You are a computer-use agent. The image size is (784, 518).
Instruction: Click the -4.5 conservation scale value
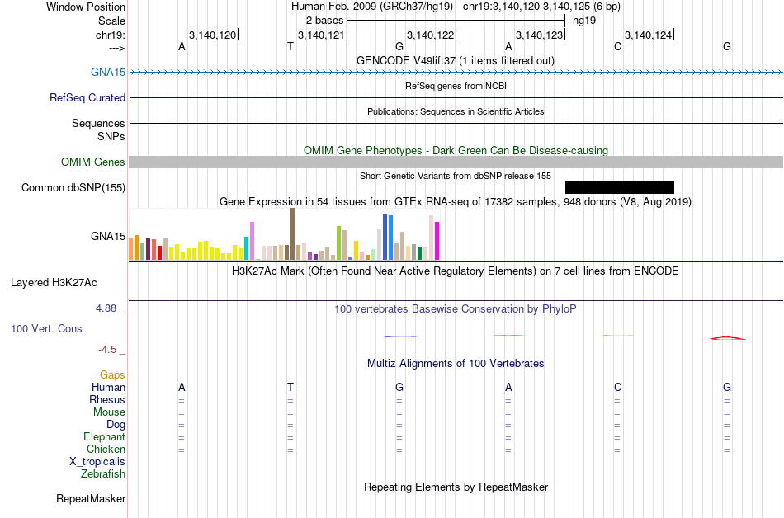(x=107, y=349)
